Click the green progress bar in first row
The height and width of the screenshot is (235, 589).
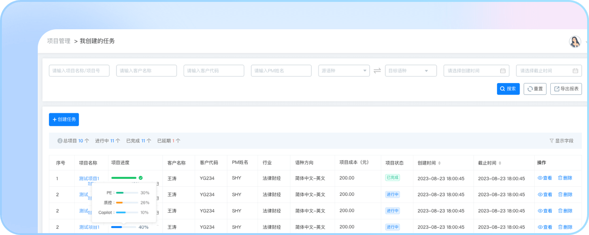(124, 178)
